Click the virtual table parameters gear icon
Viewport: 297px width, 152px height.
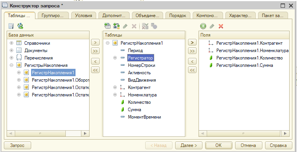coord(154,26)
